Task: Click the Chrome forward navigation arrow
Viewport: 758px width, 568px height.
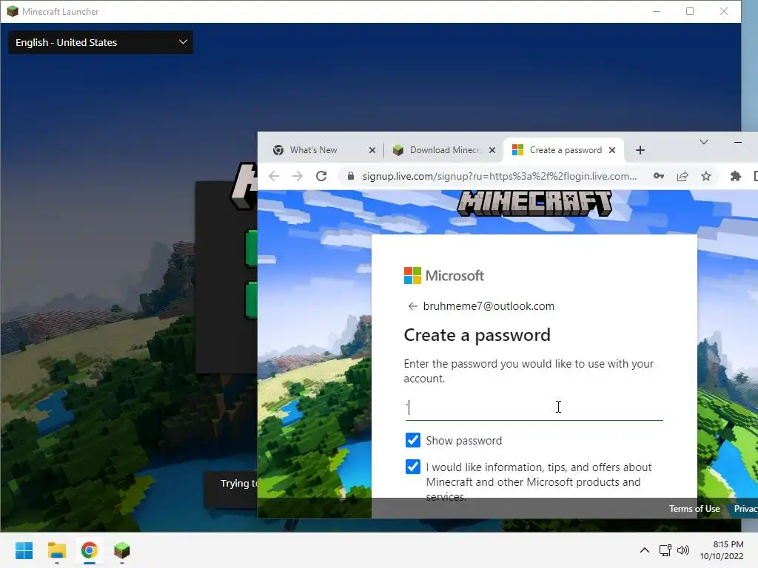Action: pyautogui.click(x=298, y=176)
